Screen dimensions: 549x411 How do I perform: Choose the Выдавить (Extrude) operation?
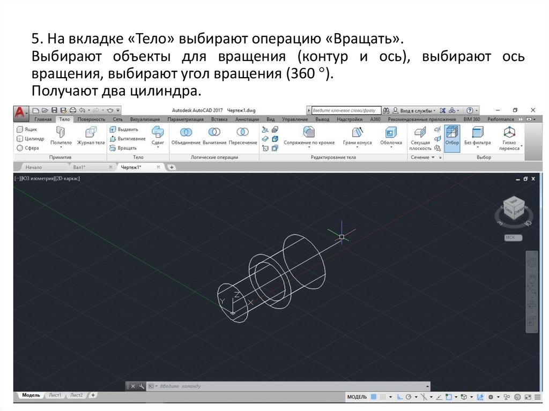click(124, 129)
